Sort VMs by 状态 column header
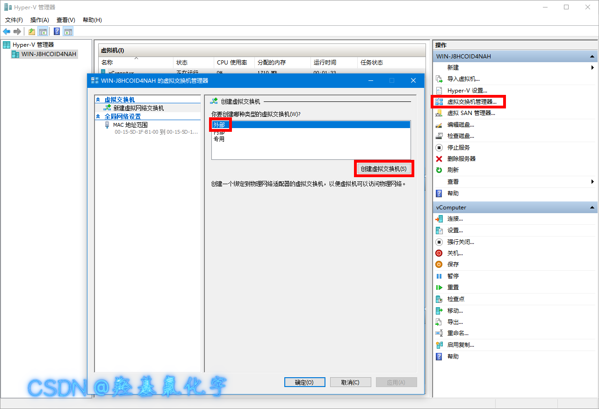 pyautogui.click(x=194, y=62)
